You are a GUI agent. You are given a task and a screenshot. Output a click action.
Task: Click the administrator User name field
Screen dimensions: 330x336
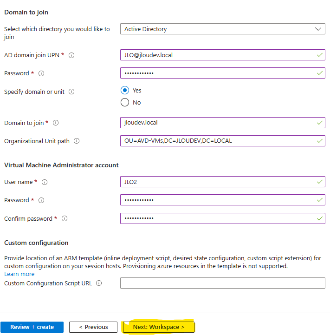click(223, 182)
